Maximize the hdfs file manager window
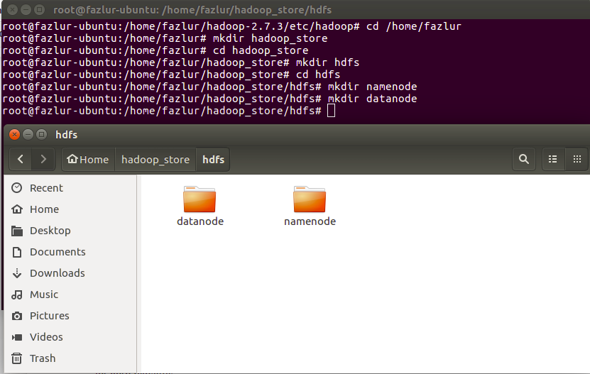The height and width of the screenshot is (374, 590). (x=41, y=134)
